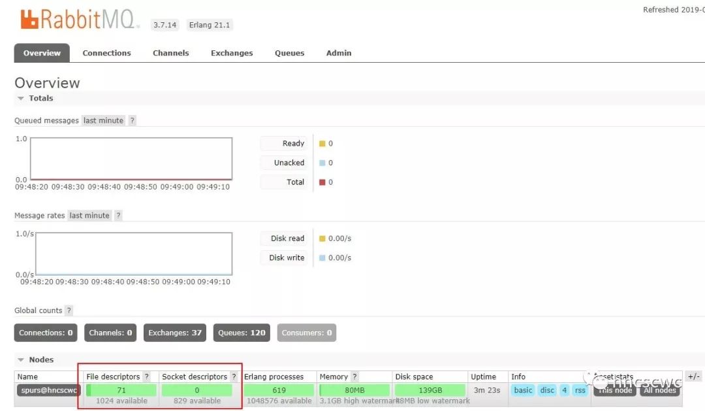Click Global counts help question mark
Screen dimensions: 705x411
(x=69, y=310)
